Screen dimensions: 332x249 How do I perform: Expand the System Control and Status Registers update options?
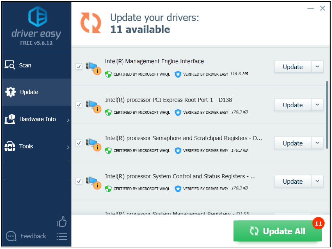pyautogui.click(x=317, y=181)
